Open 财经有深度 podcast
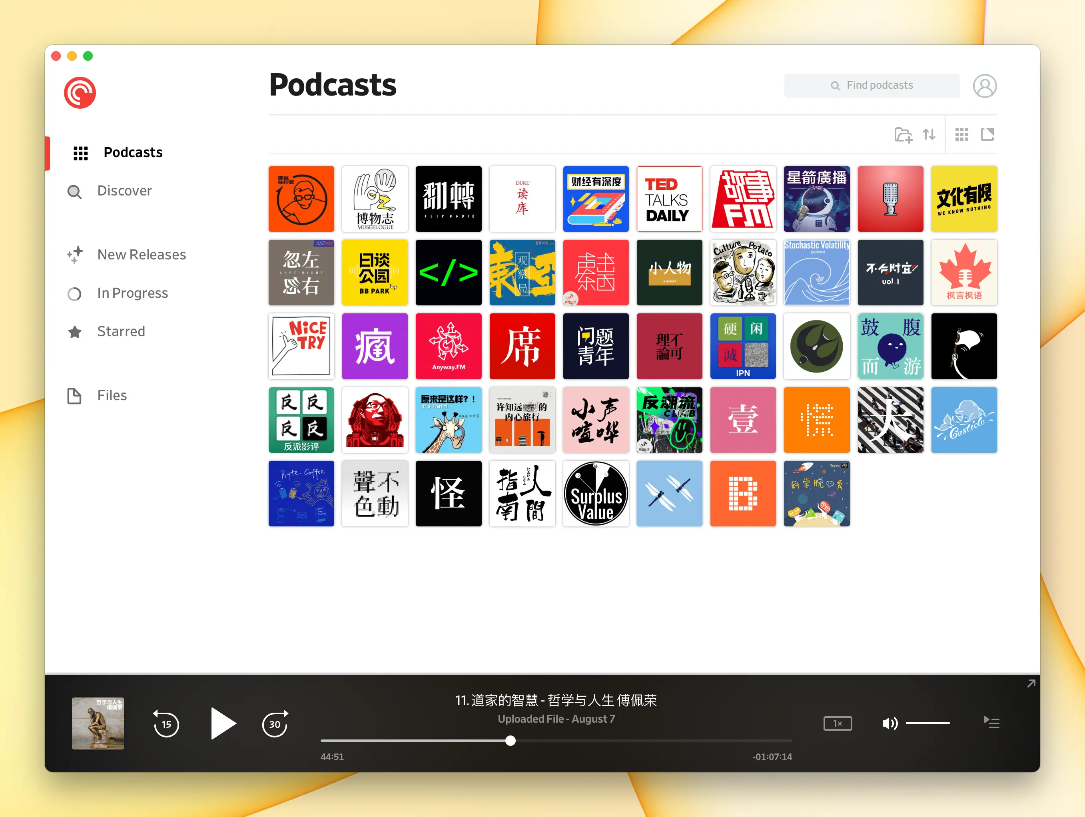The image size is (1085, 817). tap(596, 199)
